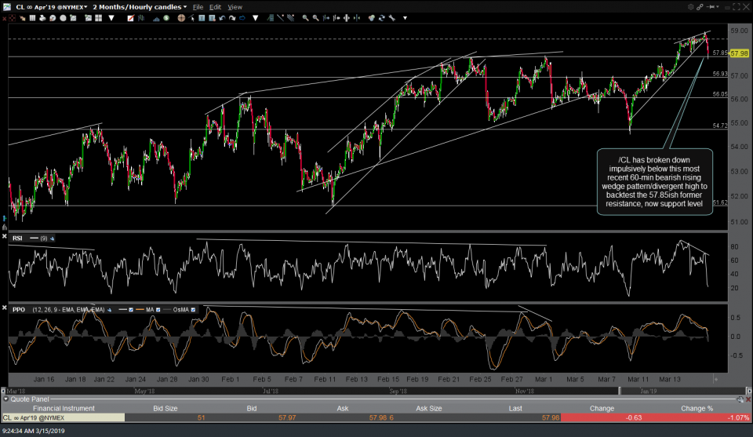Viewport: 753px width, 437px height.
Task: Click the Last column header
Action: [x=515, y=408]
